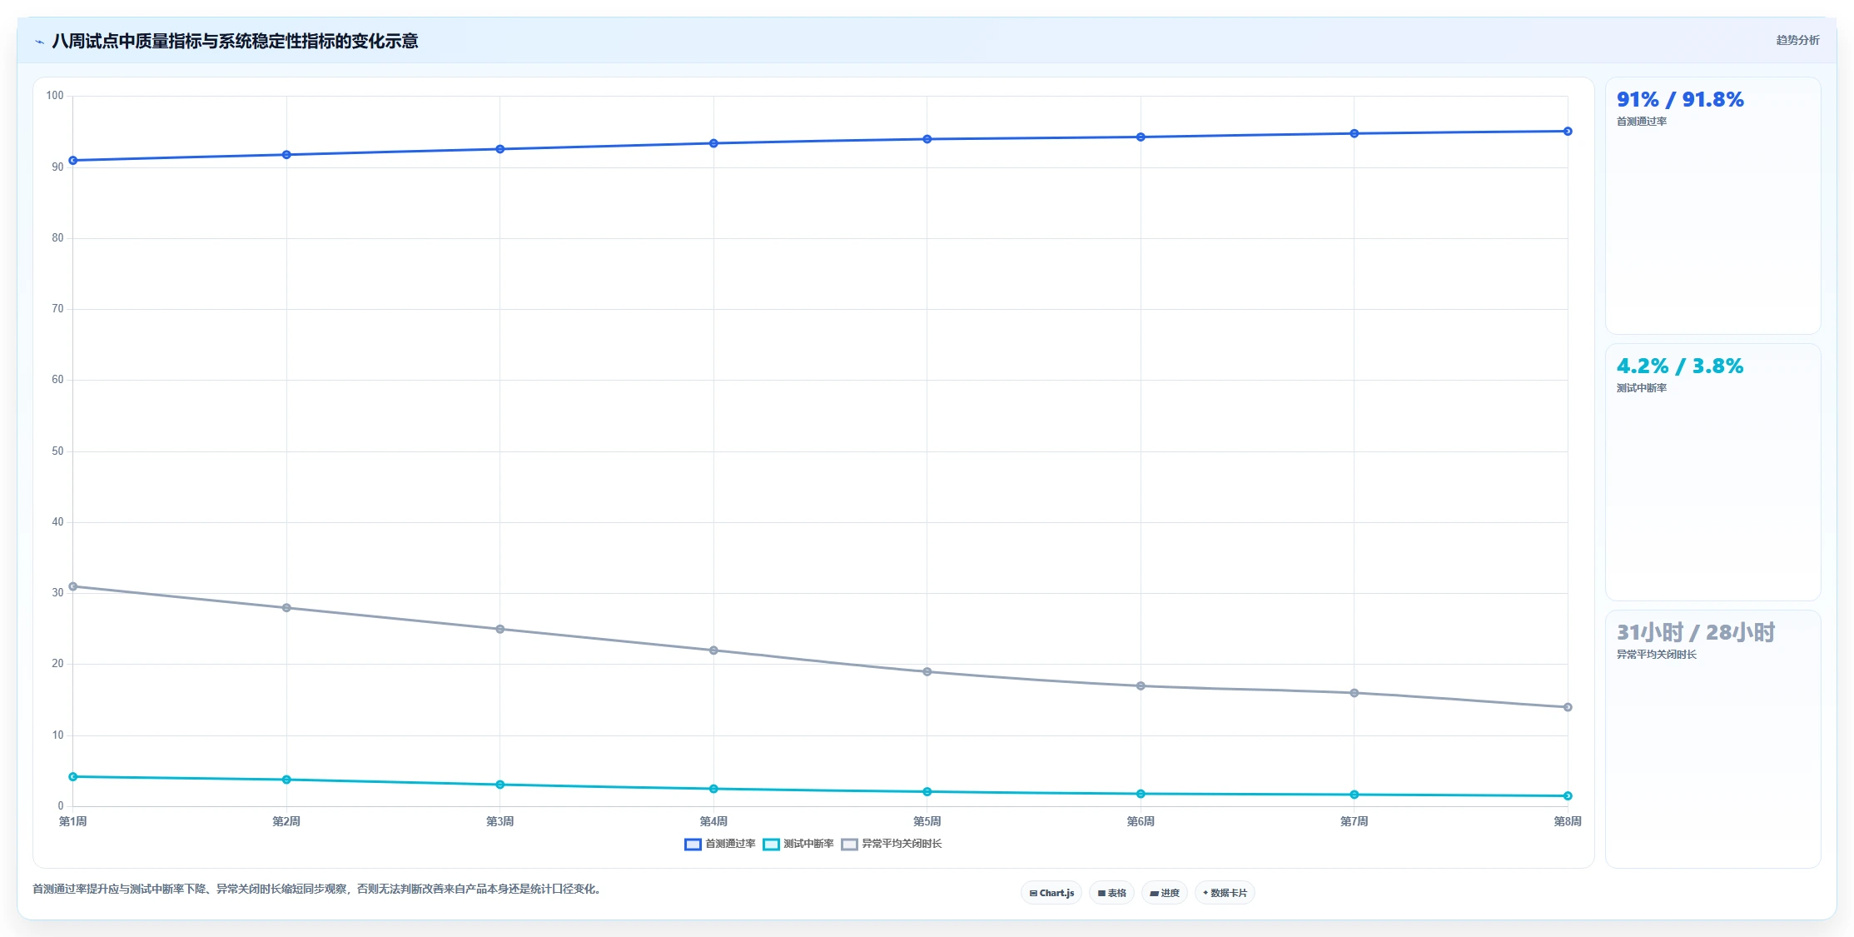Open the Chart.js chip
1854x937 pixels.
(1051, 893)
